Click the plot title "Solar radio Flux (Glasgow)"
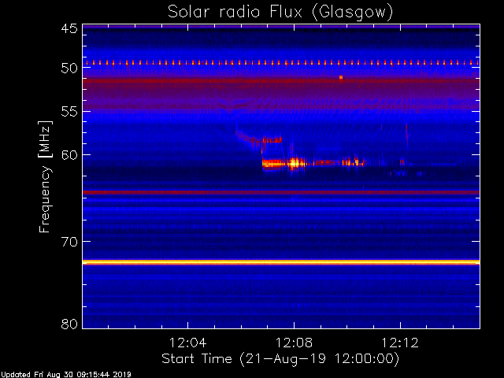This screenshot has height=378, width=504. click(280, 12)
